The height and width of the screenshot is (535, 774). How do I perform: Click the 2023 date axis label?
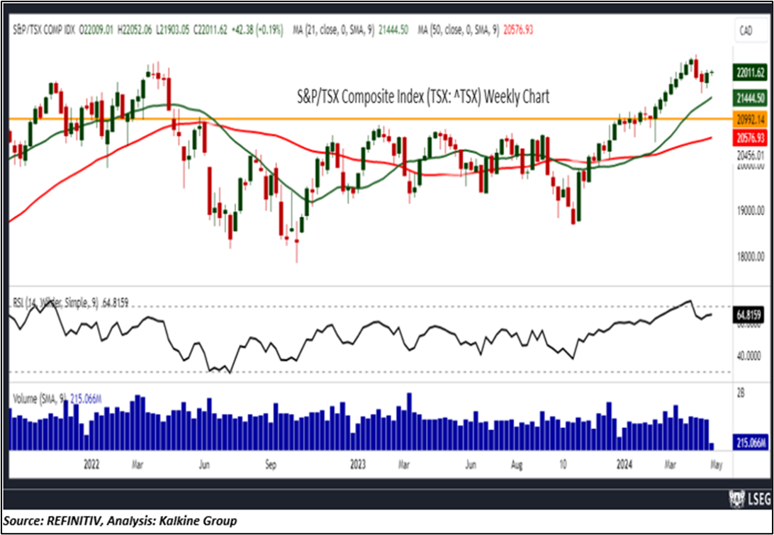[x=358, y=465]
